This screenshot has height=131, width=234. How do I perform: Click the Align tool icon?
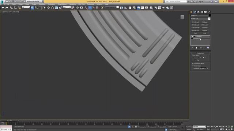pos(125,8)
